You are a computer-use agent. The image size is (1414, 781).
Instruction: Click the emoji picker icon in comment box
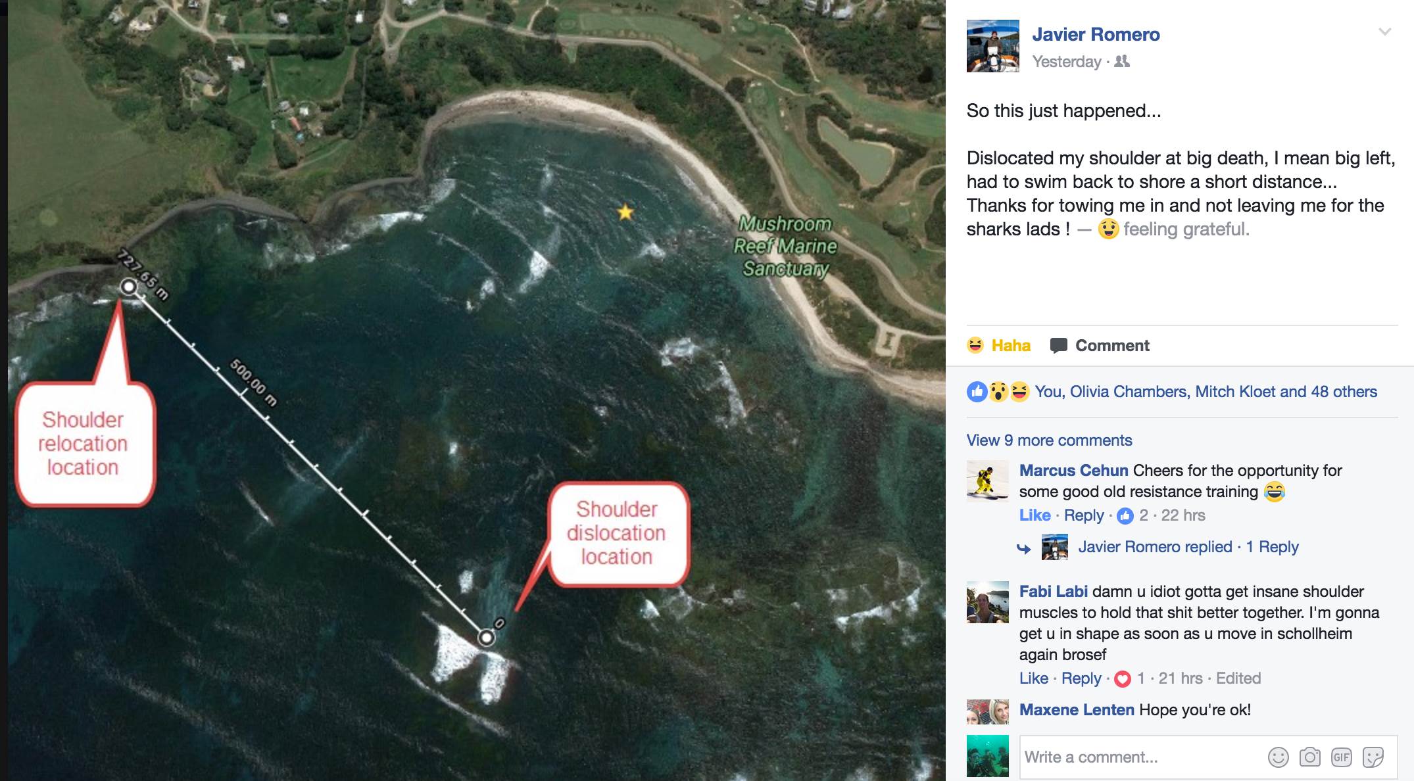pyautogui.click(x=1278, y=757)
